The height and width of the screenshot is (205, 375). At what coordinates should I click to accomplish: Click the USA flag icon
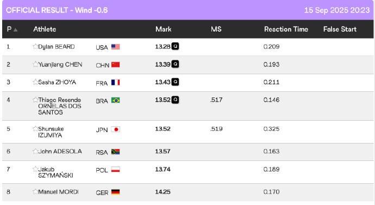tap(116, 47)
